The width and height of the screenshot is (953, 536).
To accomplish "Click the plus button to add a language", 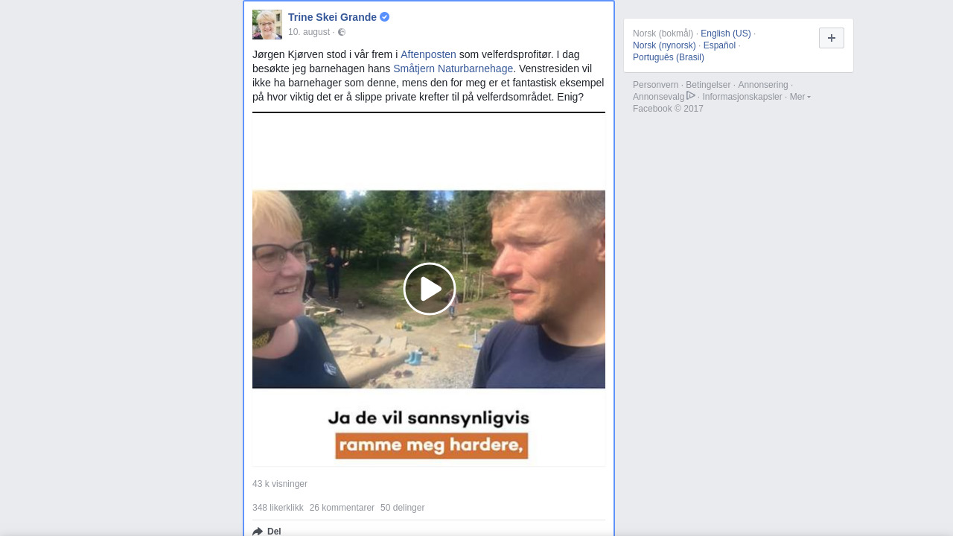I will [832, 38].
